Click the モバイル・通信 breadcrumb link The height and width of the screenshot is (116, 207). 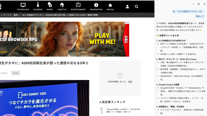pos(11,15)
